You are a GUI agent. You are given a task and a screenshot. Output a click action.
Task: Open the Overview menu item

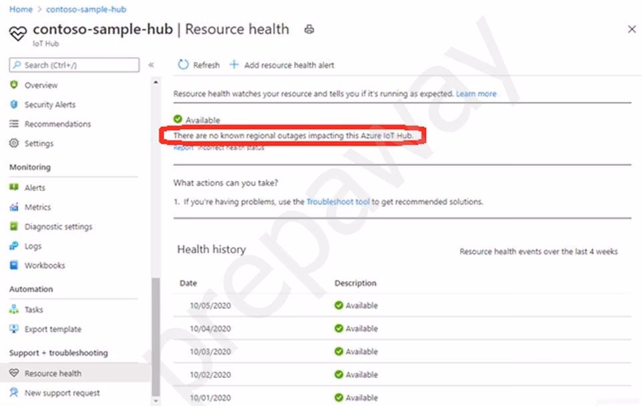click(41, 85)
